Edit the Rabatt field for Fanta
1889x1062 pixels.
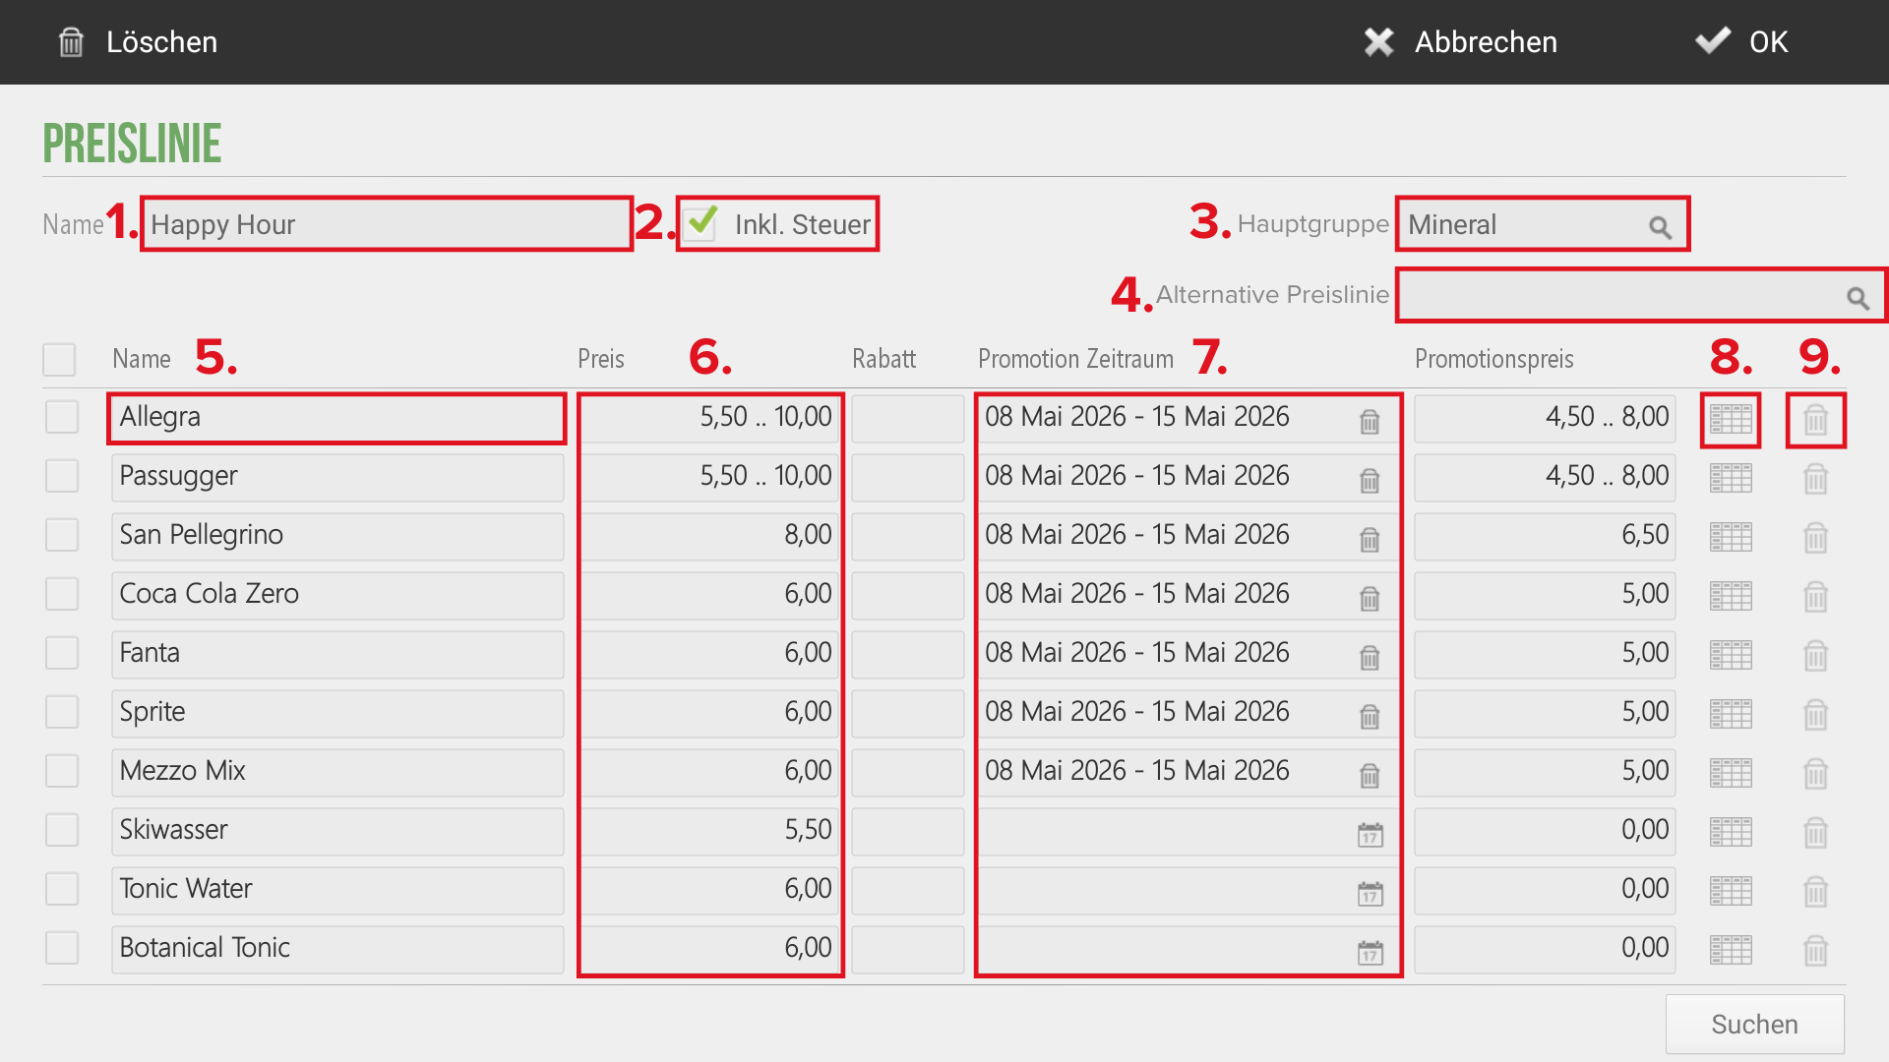907,654
